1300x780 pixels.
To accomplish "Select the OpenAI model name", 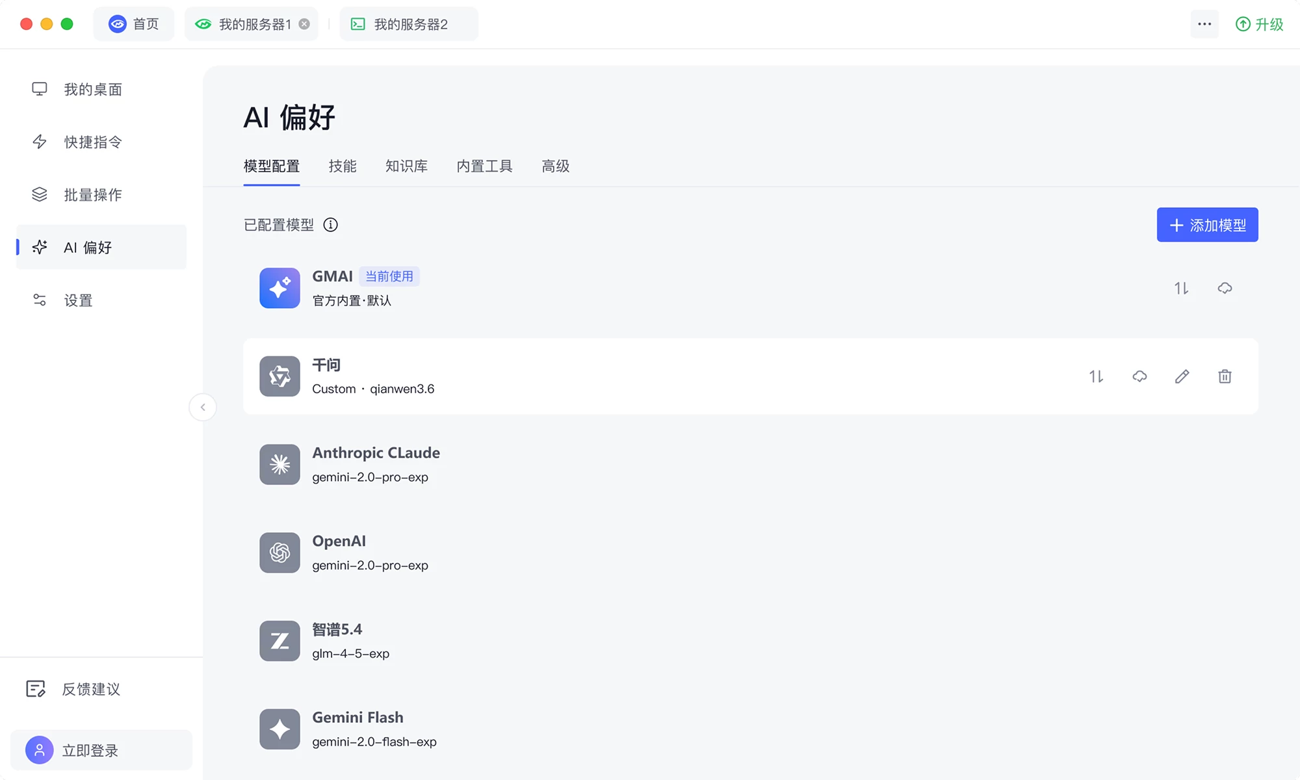I will point(339,541).
